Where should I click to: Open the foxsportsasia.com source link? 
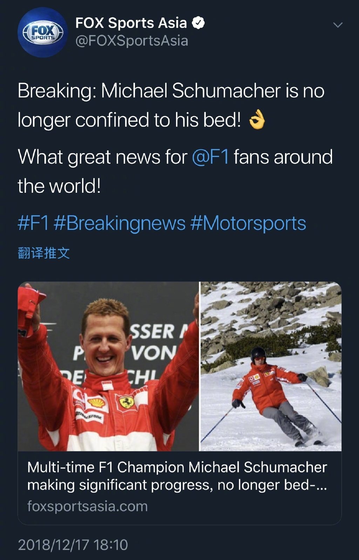click(x=88, y=506)
